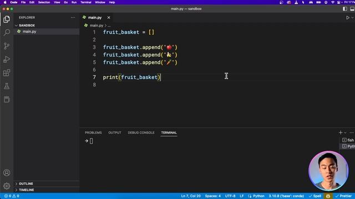Image resolution: width=355 pixels, height=199 pixels.
Task: Select main.py in the explorer tree
Action: pos(47,32)
